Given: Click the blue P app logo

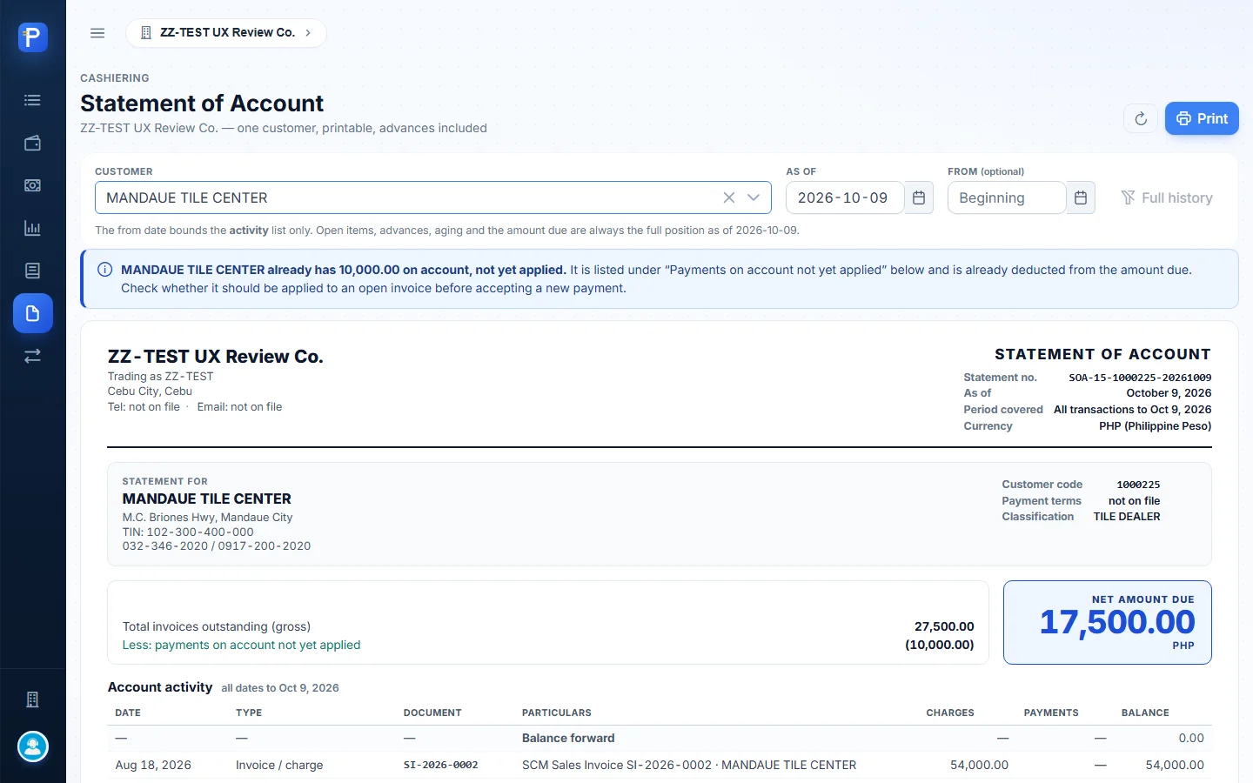Looking at the screenshot, I should [x=33, y=37].
